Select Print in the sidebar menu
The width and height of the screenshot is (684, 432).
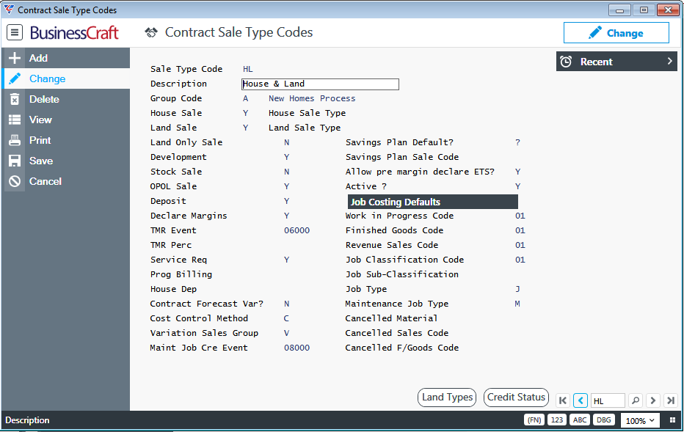click(66, 140)
